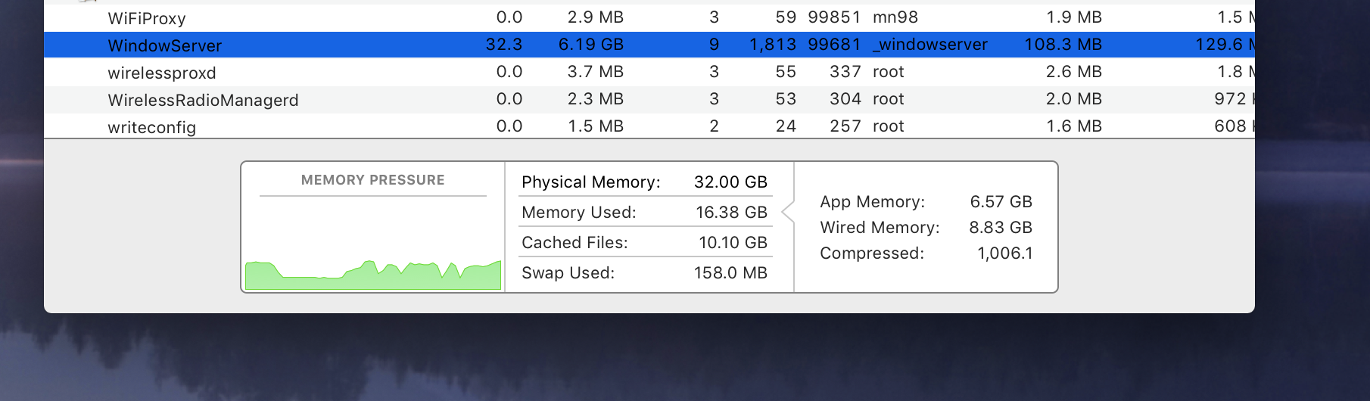Click the mn98 user cell

(x=895, y=17)
